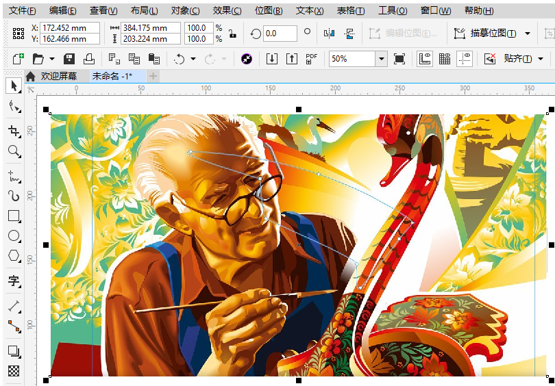Select the Shape tool
Viewport: 555px width, 386px height.
click(14, 106)
